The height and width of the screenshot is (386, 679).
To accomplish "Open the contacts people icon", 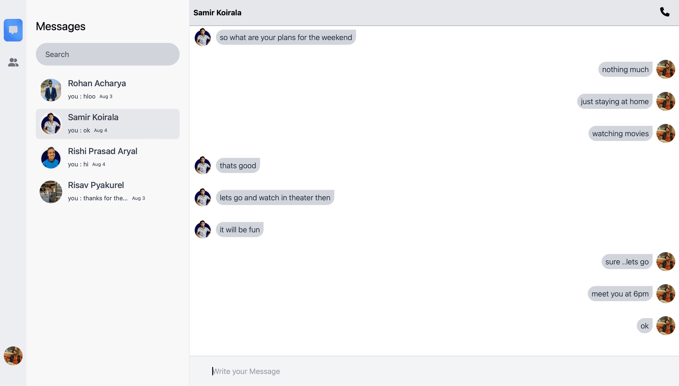I will click(x=13, y=62).
